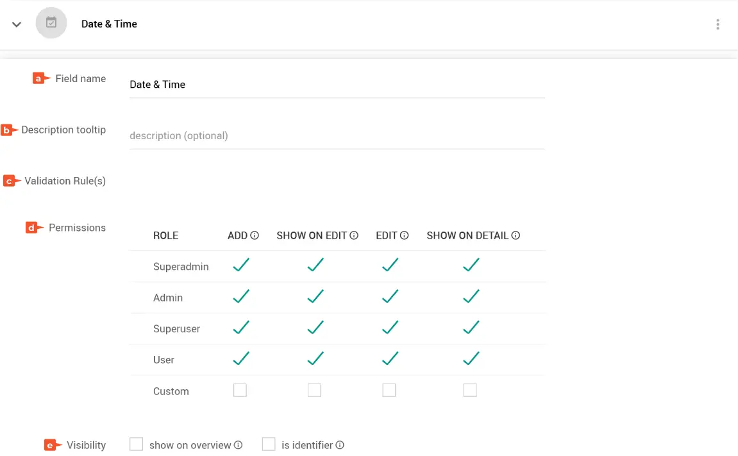The image size is (738, 456).
Task: Click info icon beside SHOW ON DETAIL
Action: click(516, 235)
